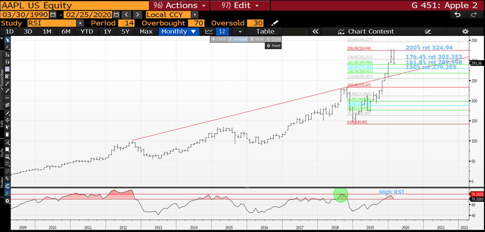485x232 pixels.
Task: Click the pencil edit icon in the Edit group
Action: click(7, 113)
